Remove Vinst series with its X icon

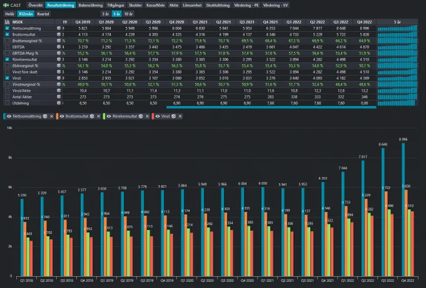coord(180,116)
